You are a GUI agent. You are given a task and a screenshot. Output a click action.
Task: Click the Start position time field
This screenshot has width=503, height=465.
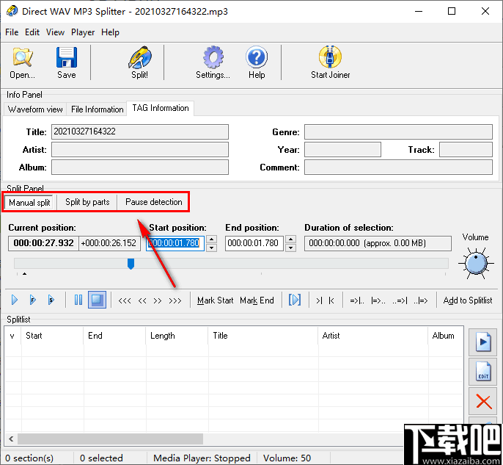coord(175,243)
